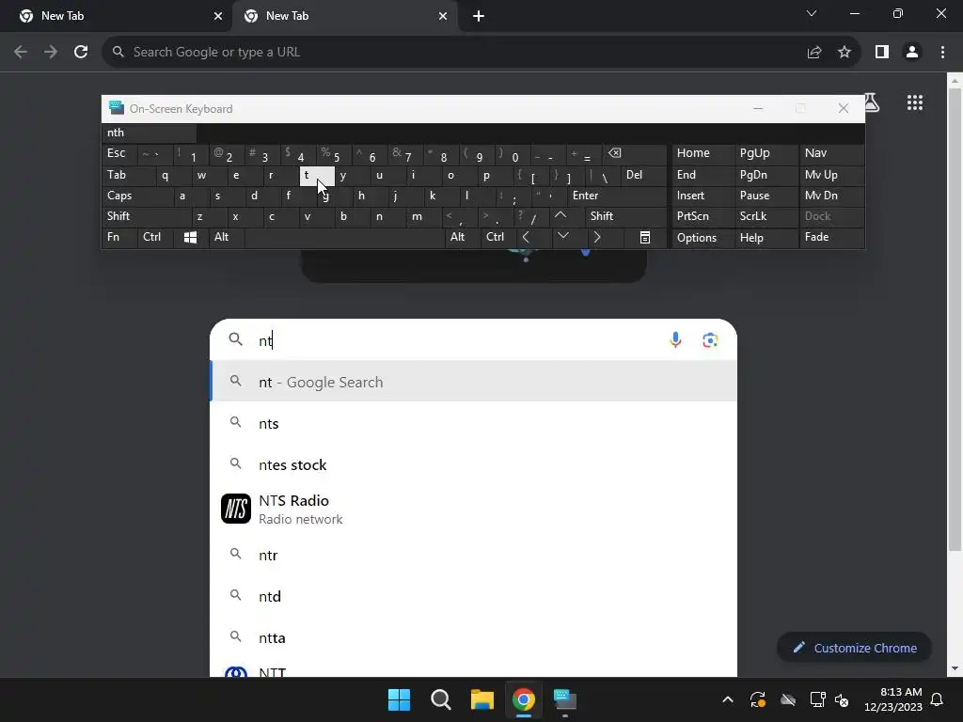Image resolution: width=963 pixels, height=722 pixels.
Task: Open the Chrome three-dot menu
Action: pyautogui.click(x=942, y=53)
